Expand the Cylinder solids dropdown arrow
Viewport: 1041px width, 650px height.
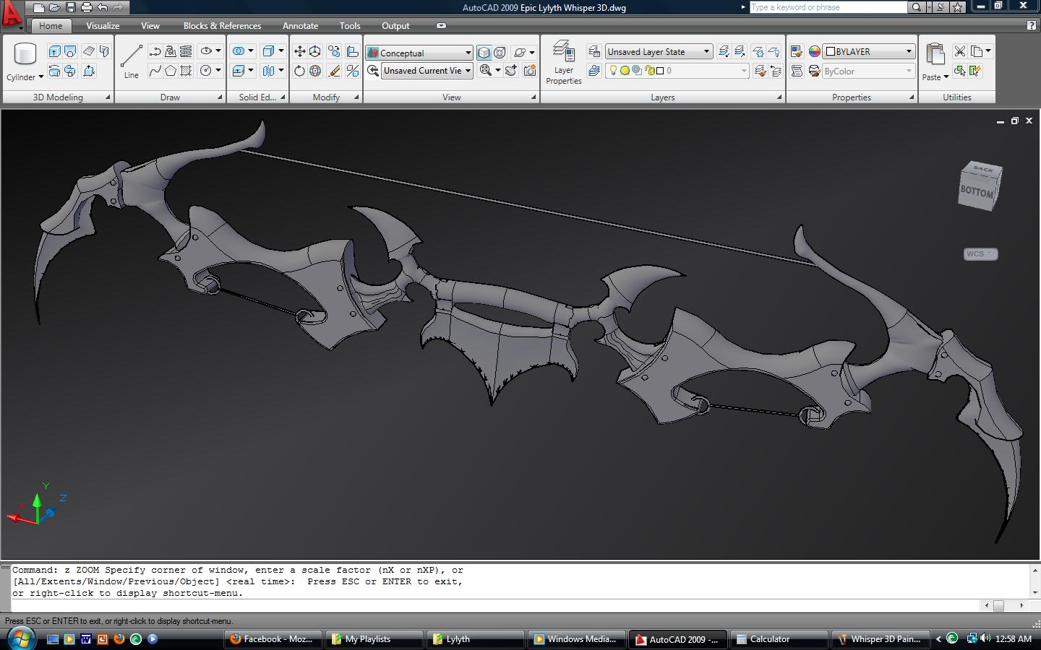coord(41,77)
